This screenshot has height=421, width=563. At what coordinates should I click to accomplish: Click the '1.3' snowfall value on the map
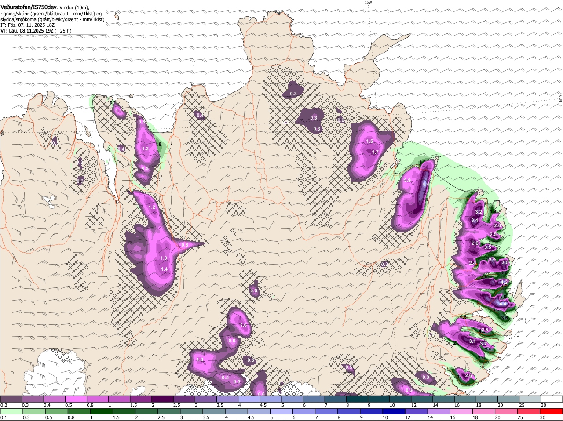(164, 258)
